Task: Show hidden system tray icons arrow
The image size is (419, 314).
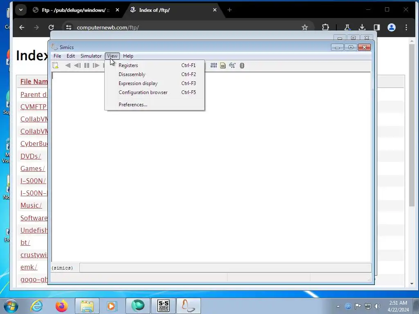Action: 338,306
